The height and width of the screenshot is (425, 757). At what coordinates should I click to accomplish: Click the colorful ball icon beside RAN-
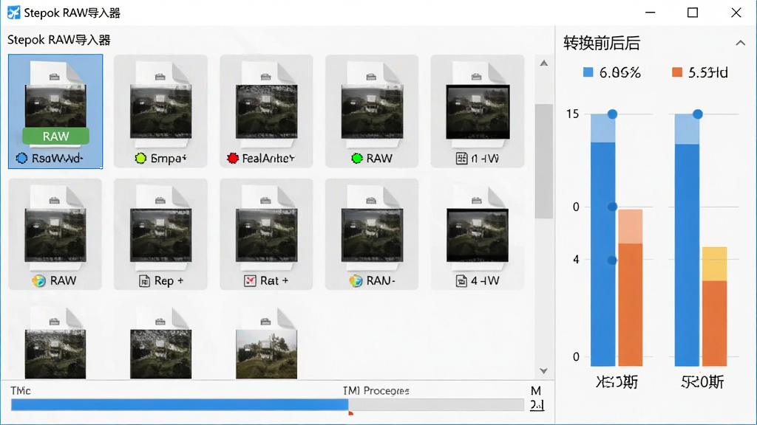point(356,280)
